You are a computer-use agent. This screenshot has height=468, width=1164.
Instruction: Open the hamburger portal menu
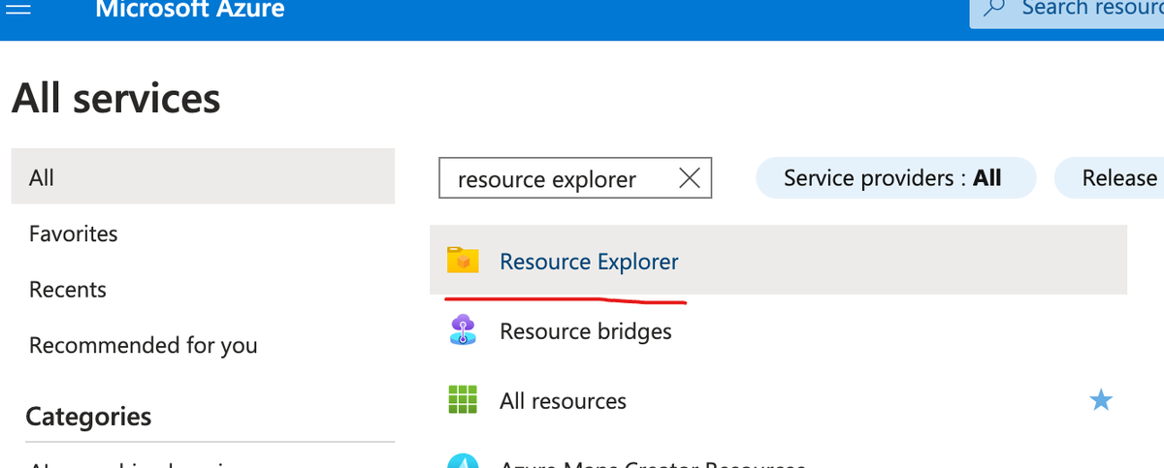20,9
